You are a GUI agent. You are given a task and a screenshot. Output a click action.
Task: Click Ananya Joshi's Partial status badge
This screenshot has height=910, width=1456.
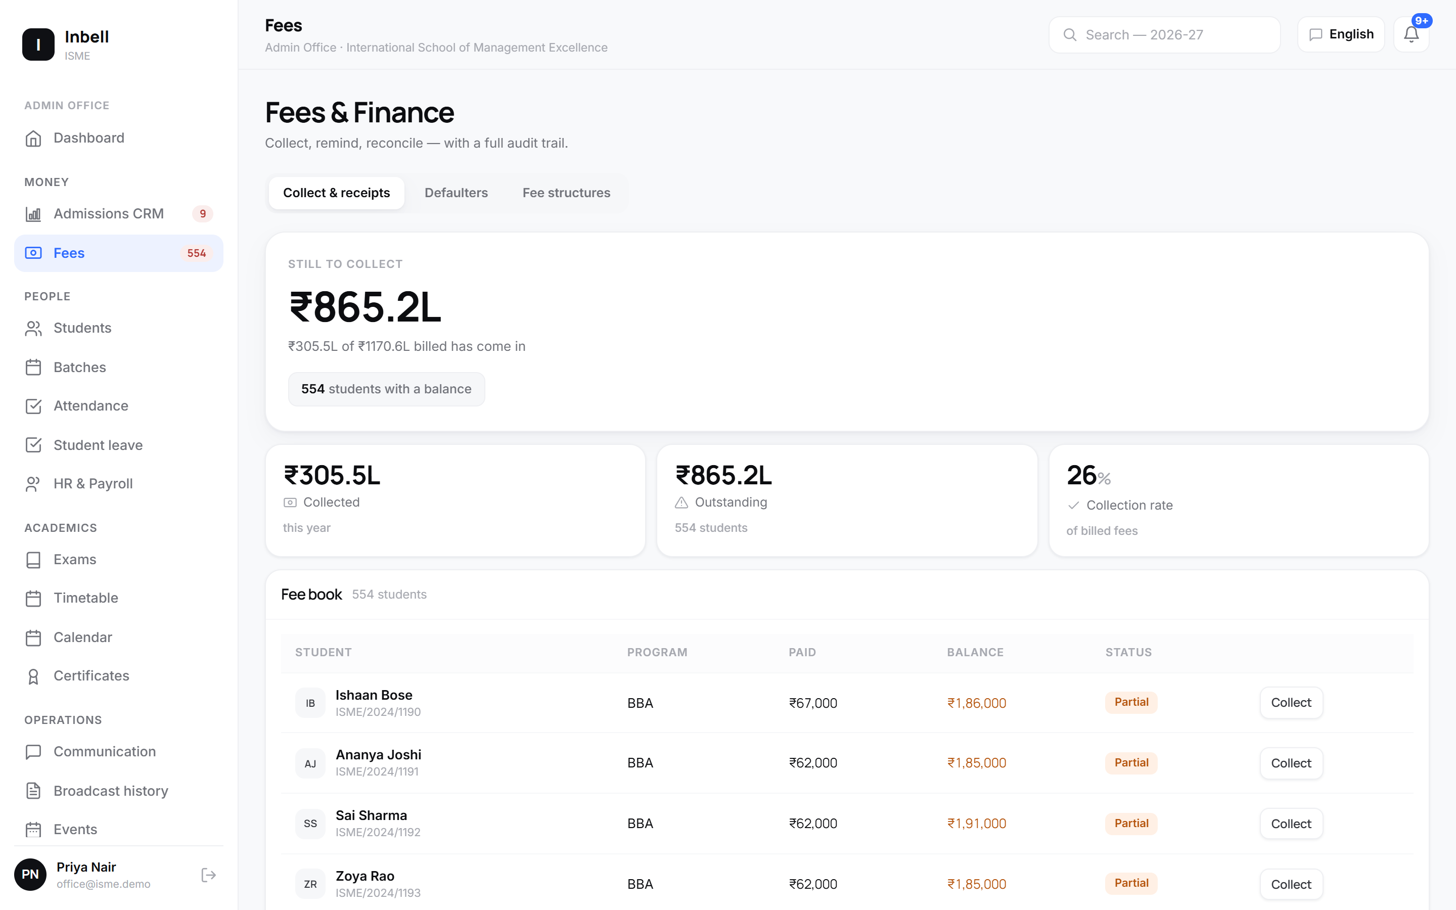(1131, 763)
